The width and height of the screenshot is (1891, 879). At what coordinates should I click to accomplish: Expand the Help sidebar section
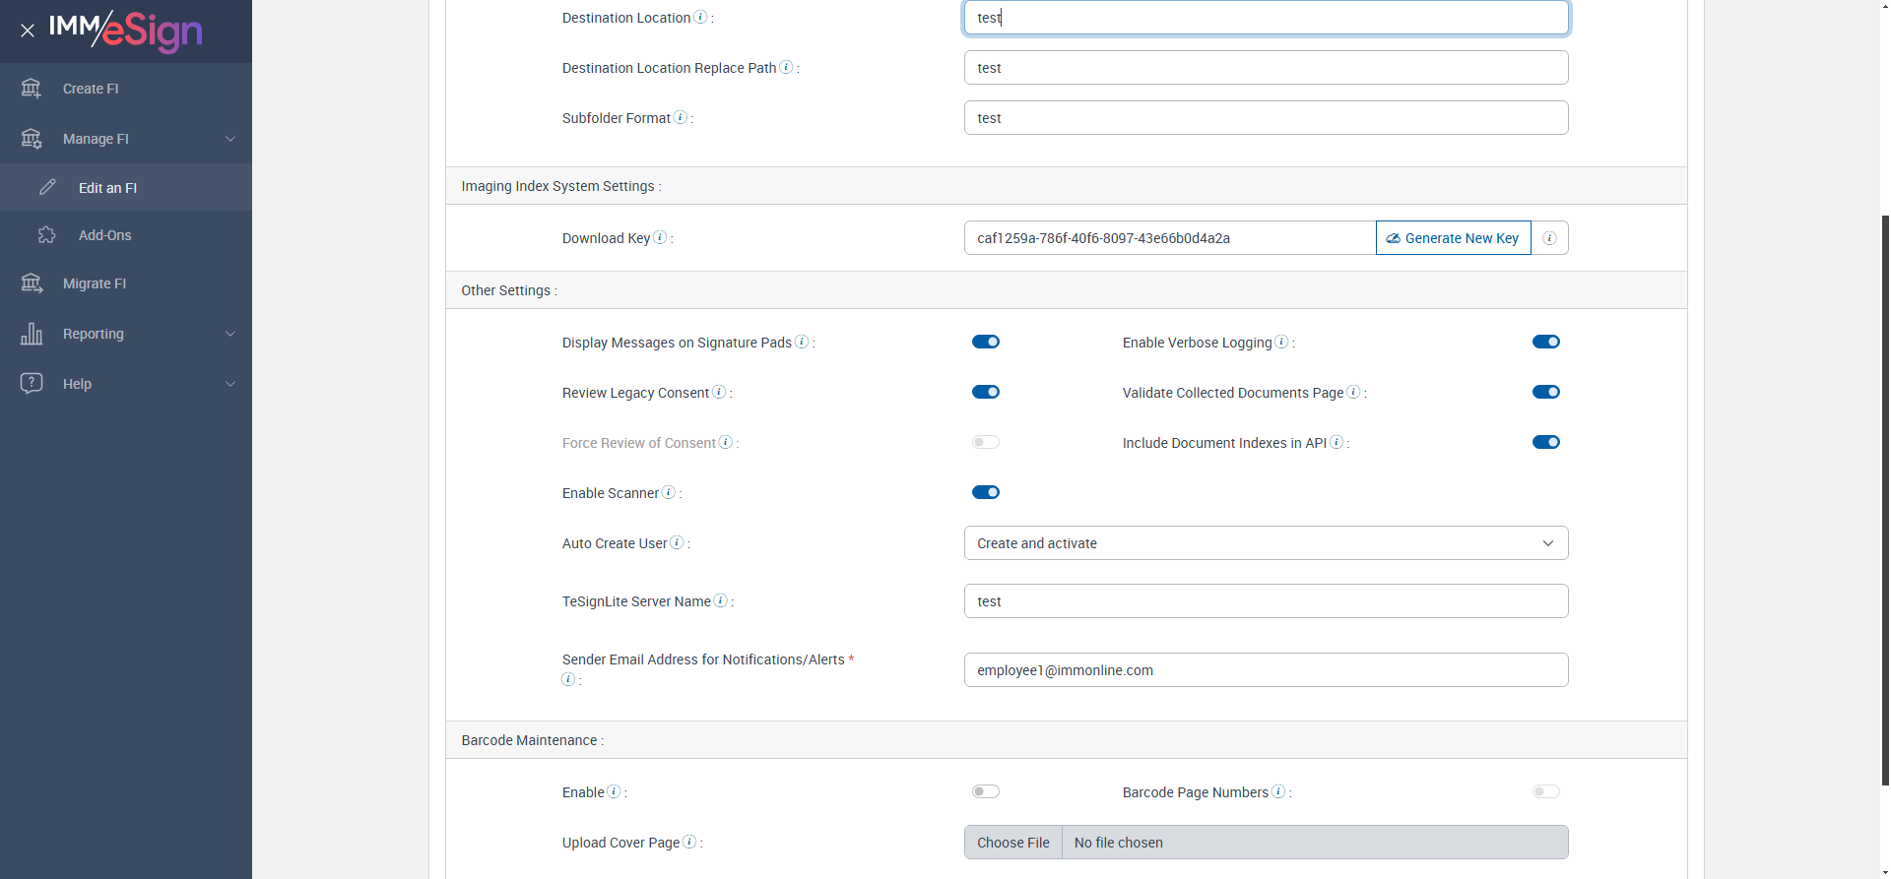(126, 384)
